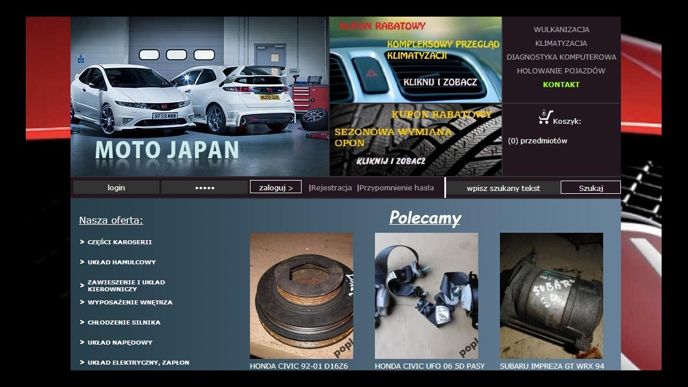Open HOLOWANIE POJAZDÓW menu item

(x=561, y=71)
